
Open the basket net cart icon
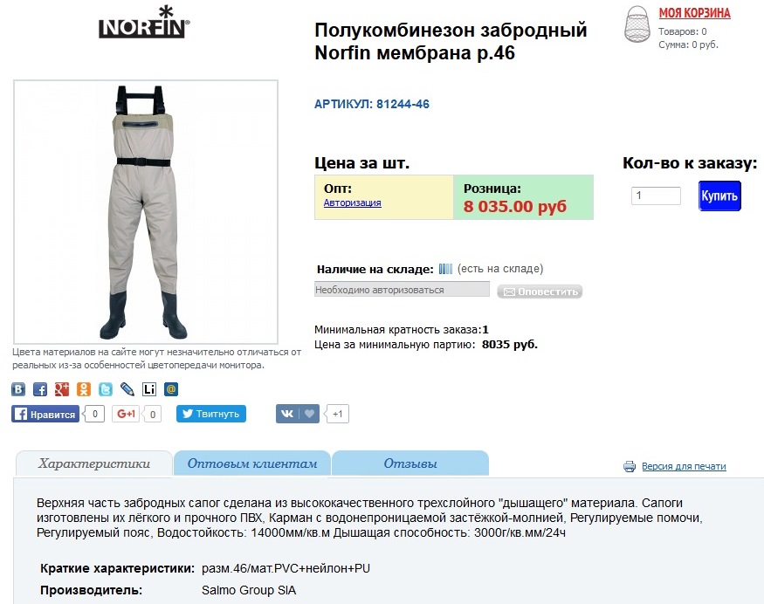637,24
